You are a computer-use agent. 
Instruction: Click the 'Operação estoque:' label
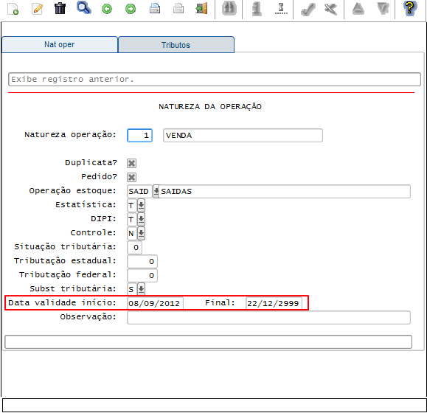pyautogui.click(x=73, y=190)
